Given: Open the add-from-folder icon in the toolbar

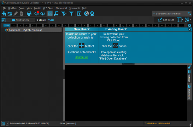Looking at the screenshot, I should click(x=10, y=14).
